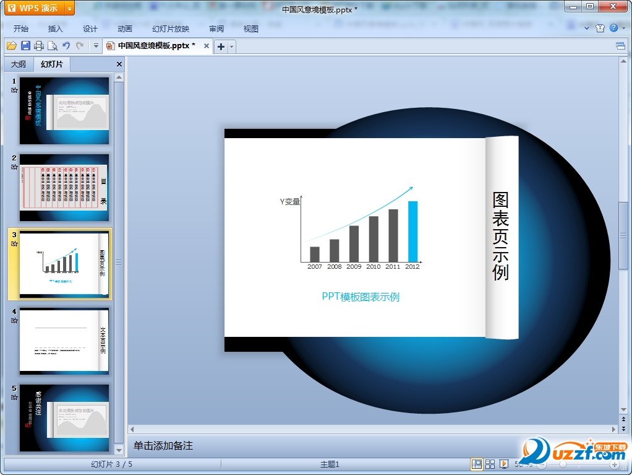The width and height of the screenshot is (632, 475).
Task: Click the slide editor vertical scroll-down arrow
Action: click(x=623, y=410)
